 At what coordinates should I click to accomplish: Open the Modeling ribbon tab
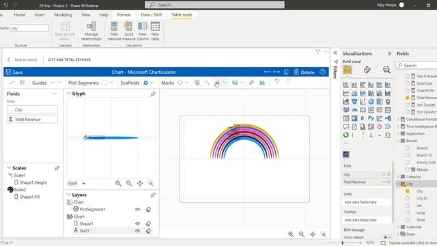click(63, 15)
